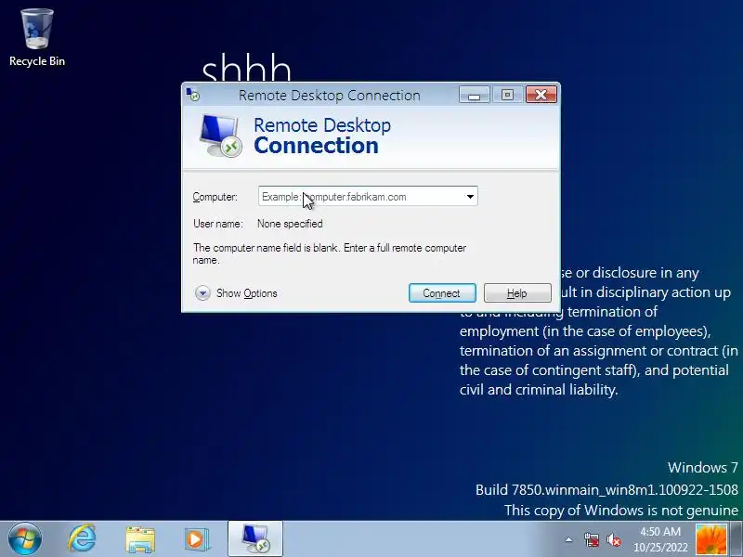Show hidden system tray icons
743x557 pixels.
[x=569, y=539]
